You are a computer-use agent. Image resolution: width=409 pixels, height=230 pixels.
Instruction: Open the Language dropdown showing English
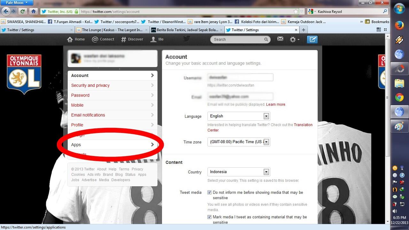pyautogui.click(x=239, y=116)
